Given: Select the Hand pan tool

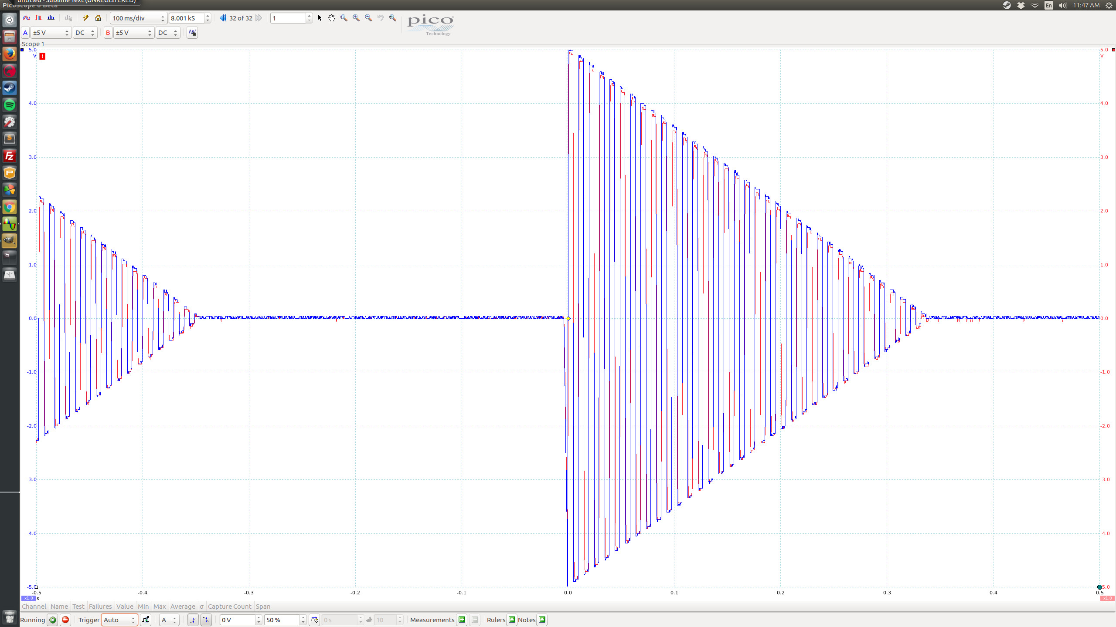Looking at the screenshot, I should [332, 18].
